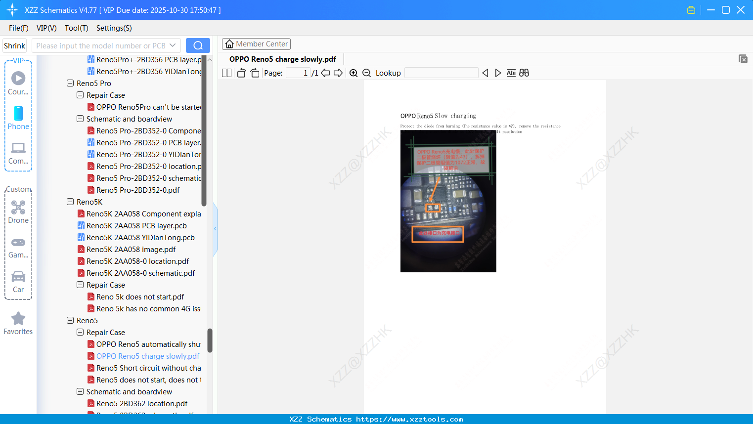
Task: Find next lookup match triangle
Action: [498, 73]
